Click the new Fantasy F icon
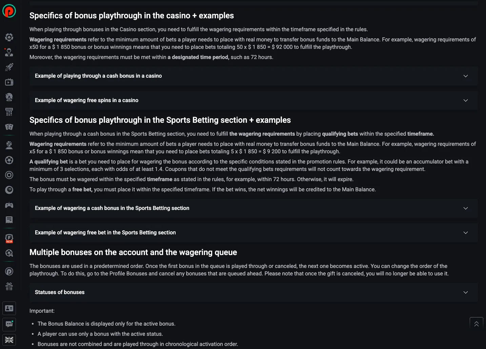 (9, 237)
